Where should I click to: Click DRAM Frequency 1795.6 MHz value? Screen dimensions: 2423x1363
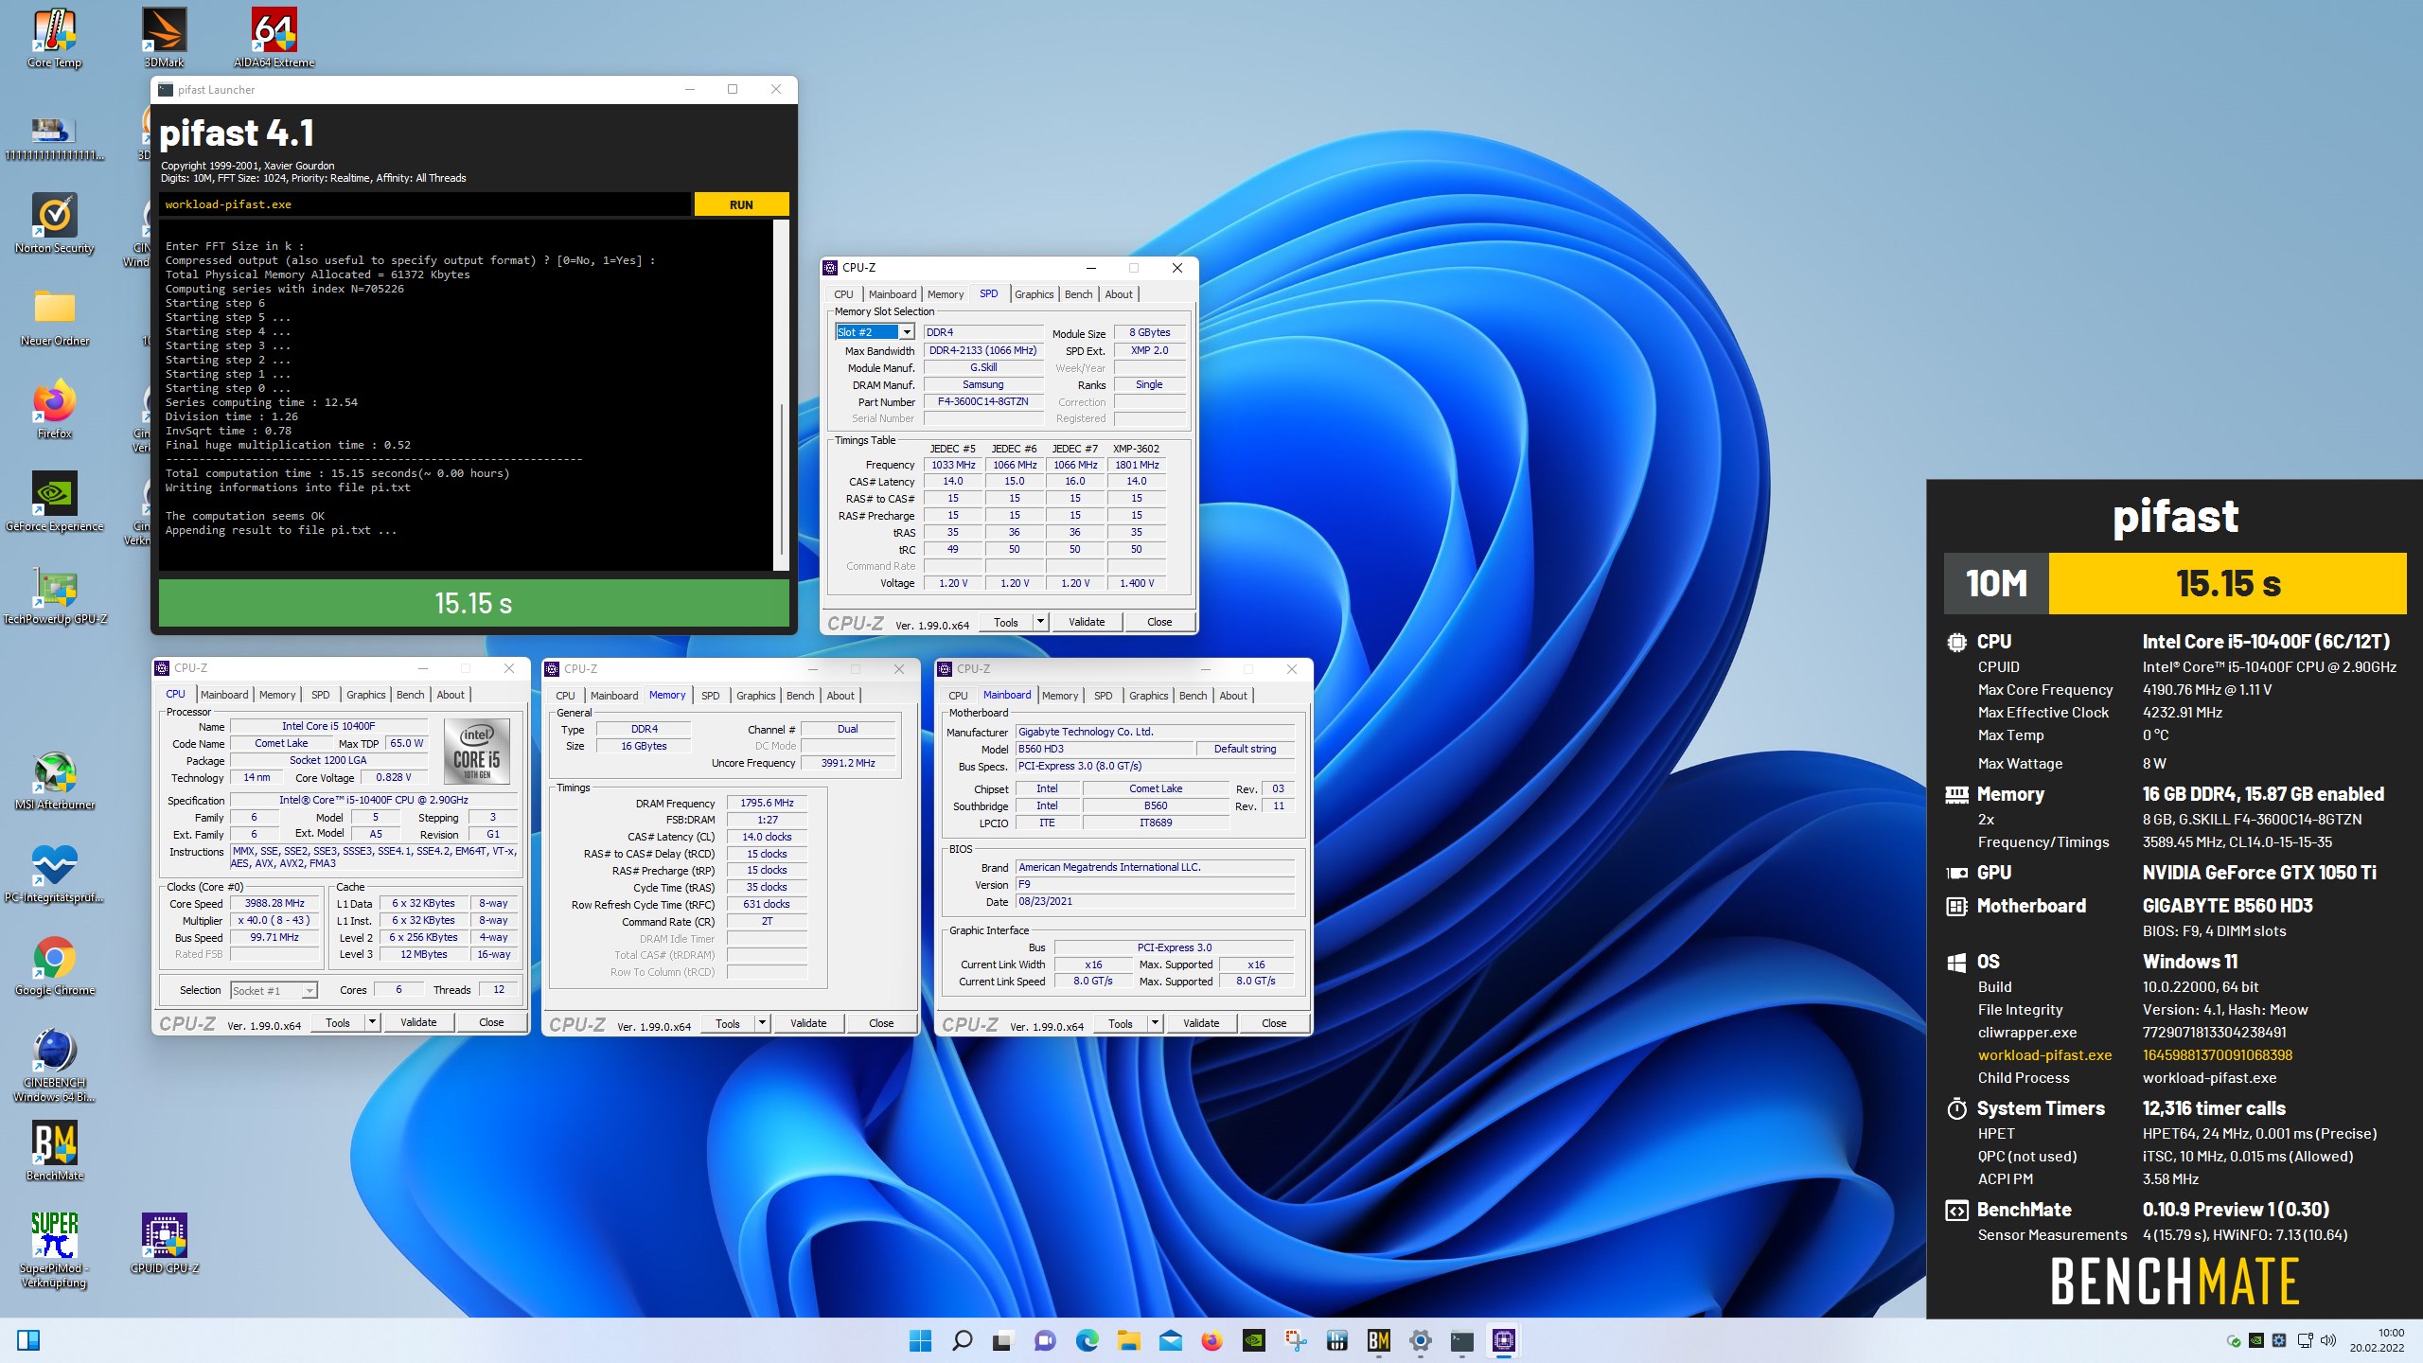coord(767,803)
